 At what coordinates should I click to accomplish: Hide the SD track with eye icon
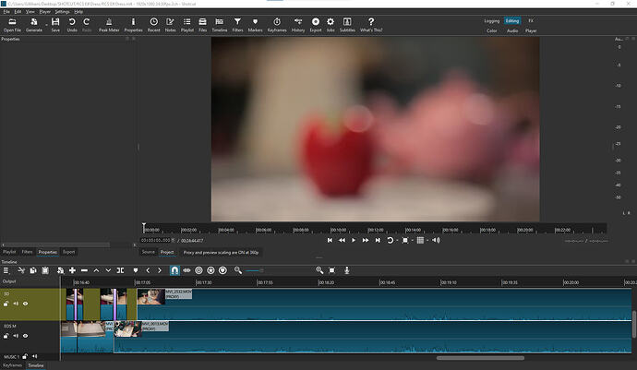(x=26, y=304)
